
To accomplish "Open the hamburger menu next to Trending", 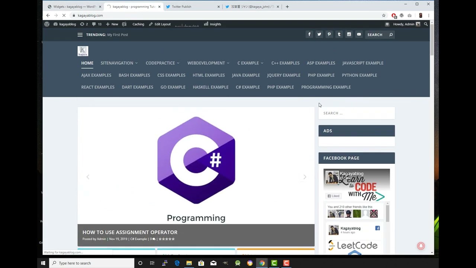I will (80, 35).
